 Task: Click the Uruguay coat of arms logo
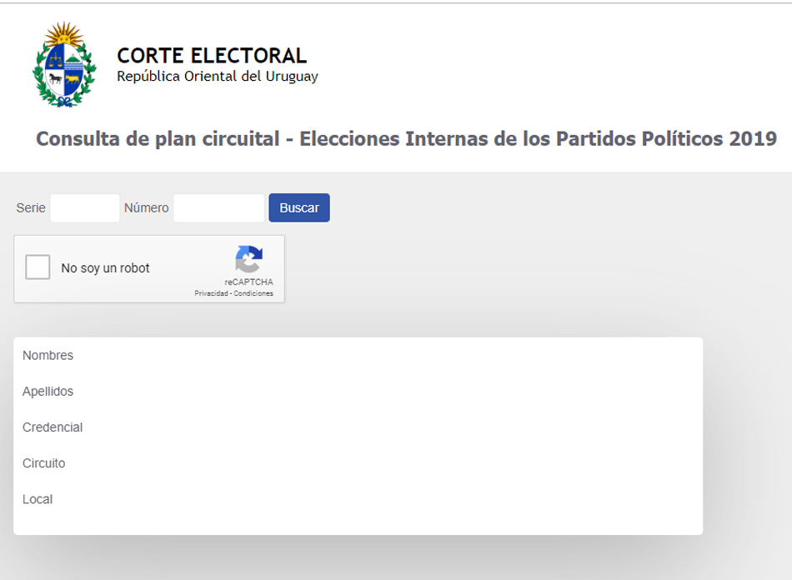pos(64,64)
